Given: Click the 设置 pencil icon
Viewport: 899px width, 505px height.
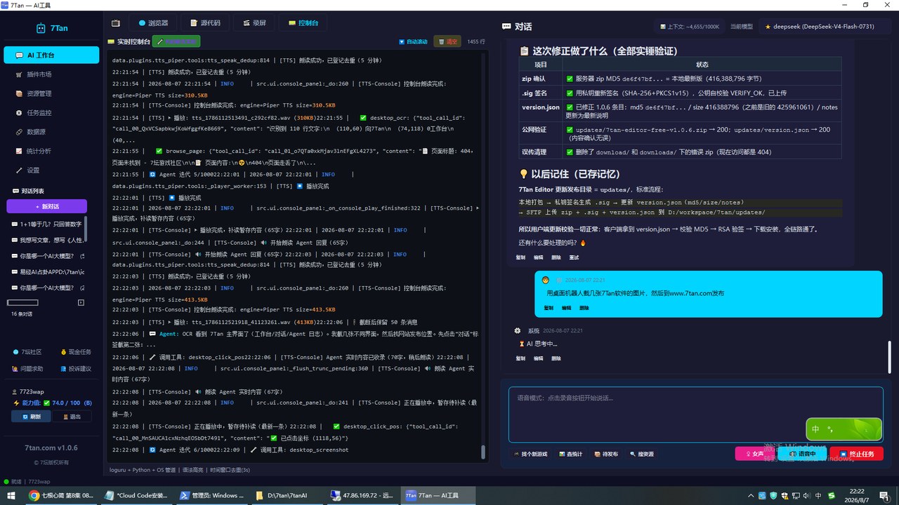Looking at the screenshot, I should [20, 170].
